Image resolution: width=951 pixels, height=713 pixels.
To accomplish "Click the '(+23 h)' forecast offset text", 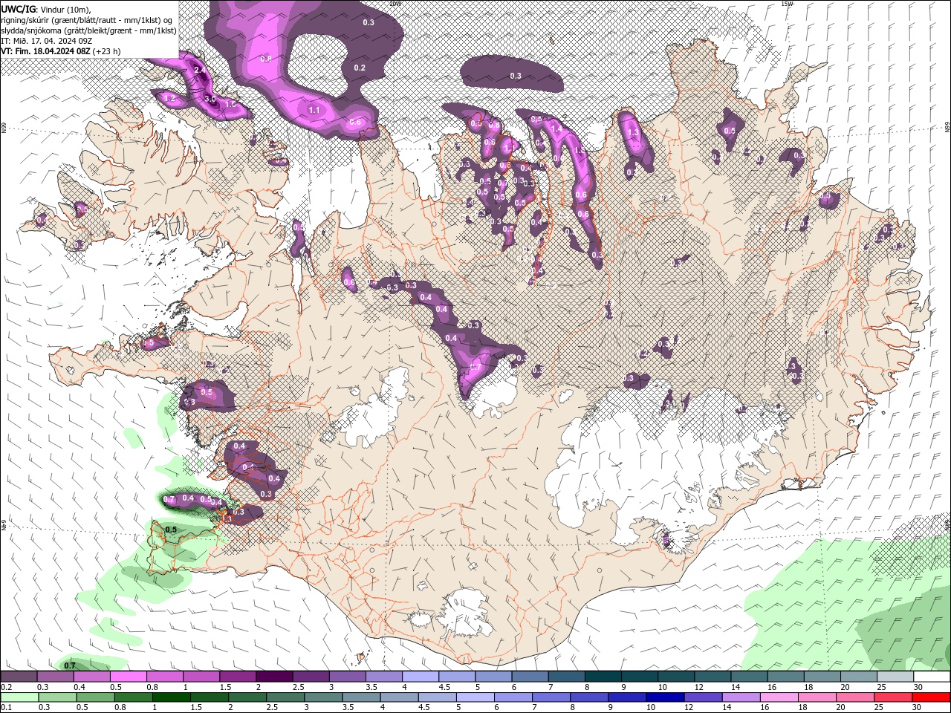I will point(107,51).
